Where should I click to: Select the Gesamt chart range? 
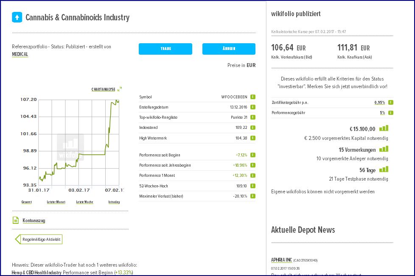tap(26, 202)
